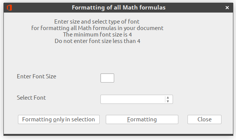
Task: Focus the Enter Font Size input box
Action: (x=107, y=78)
